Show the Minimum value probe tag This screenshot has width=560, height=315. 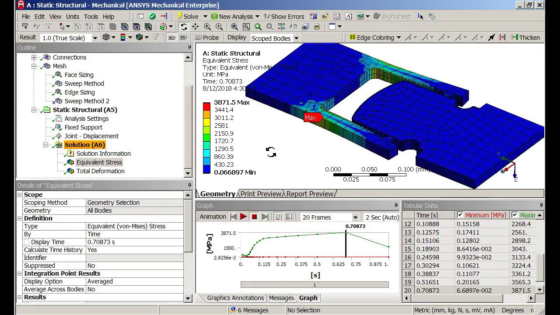point(183,38)
